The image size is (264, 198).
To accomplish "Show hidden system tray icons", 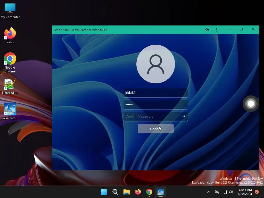I will click(208, 192).
